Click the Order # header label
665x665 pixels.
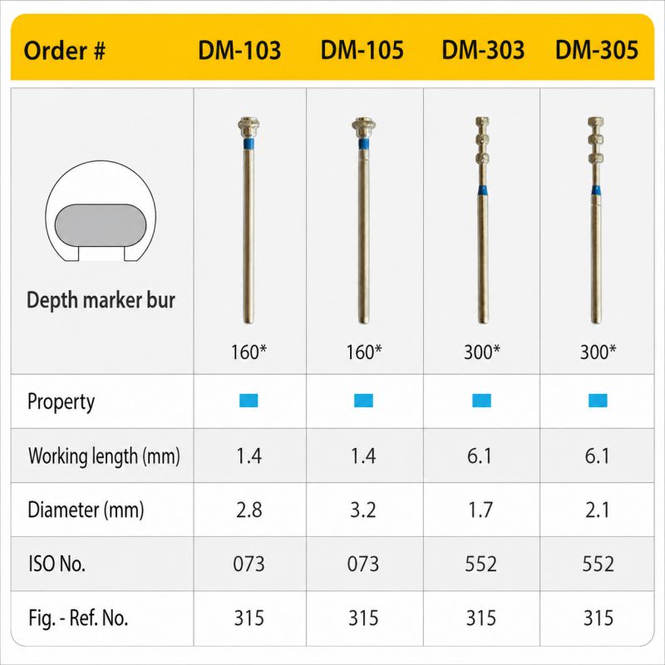(65, 51)
